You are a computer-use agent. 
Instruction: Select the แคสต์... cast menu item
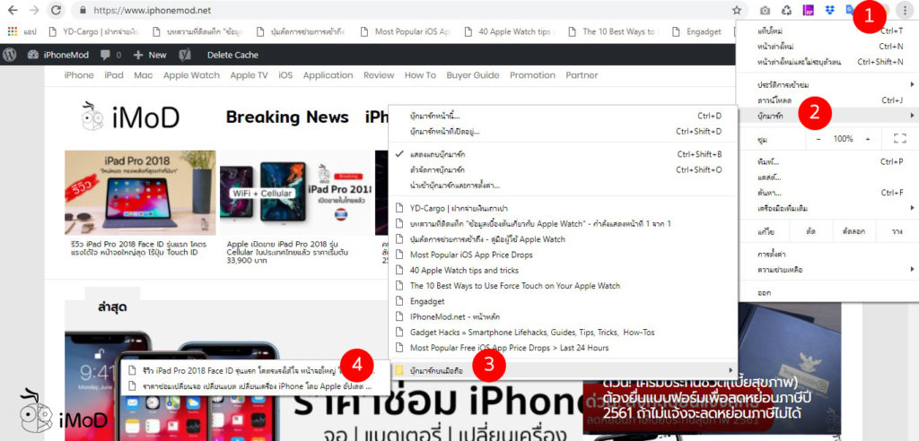pyautogui.click(x=828, y=177)
